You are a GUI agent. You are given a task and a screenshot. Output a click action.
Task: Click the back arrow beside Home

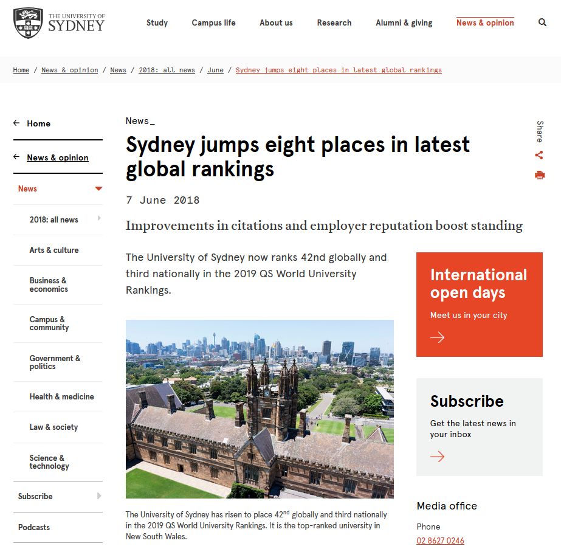pos(16,123)
